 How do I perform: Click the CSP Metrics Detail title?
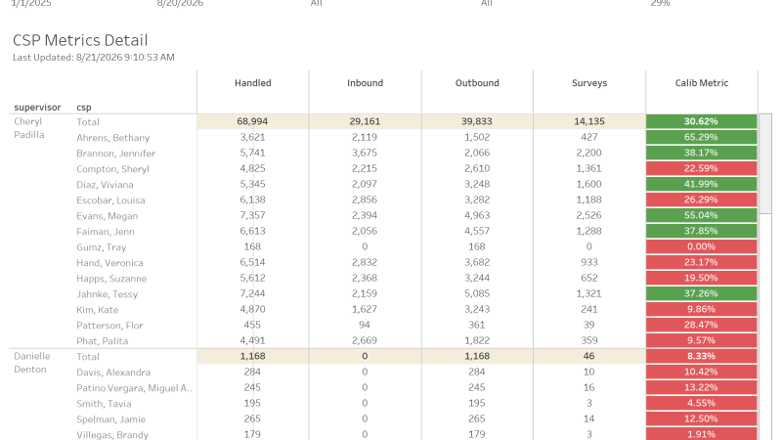80,40
